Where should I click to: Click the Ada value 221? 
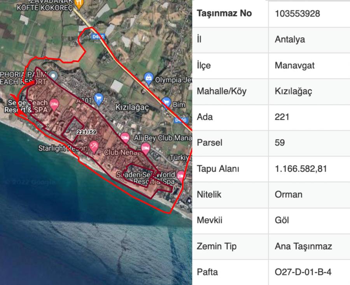[282, 117]
